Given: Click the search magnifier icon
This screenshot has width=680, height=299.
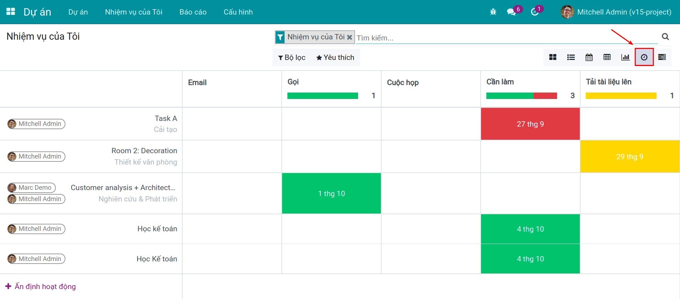Looking at the screenshot, I should (665, 37).
